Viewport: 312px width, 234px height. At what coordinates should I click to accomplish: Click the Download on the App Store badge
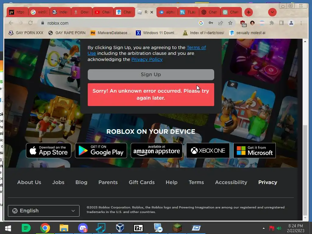coord(48,151)
